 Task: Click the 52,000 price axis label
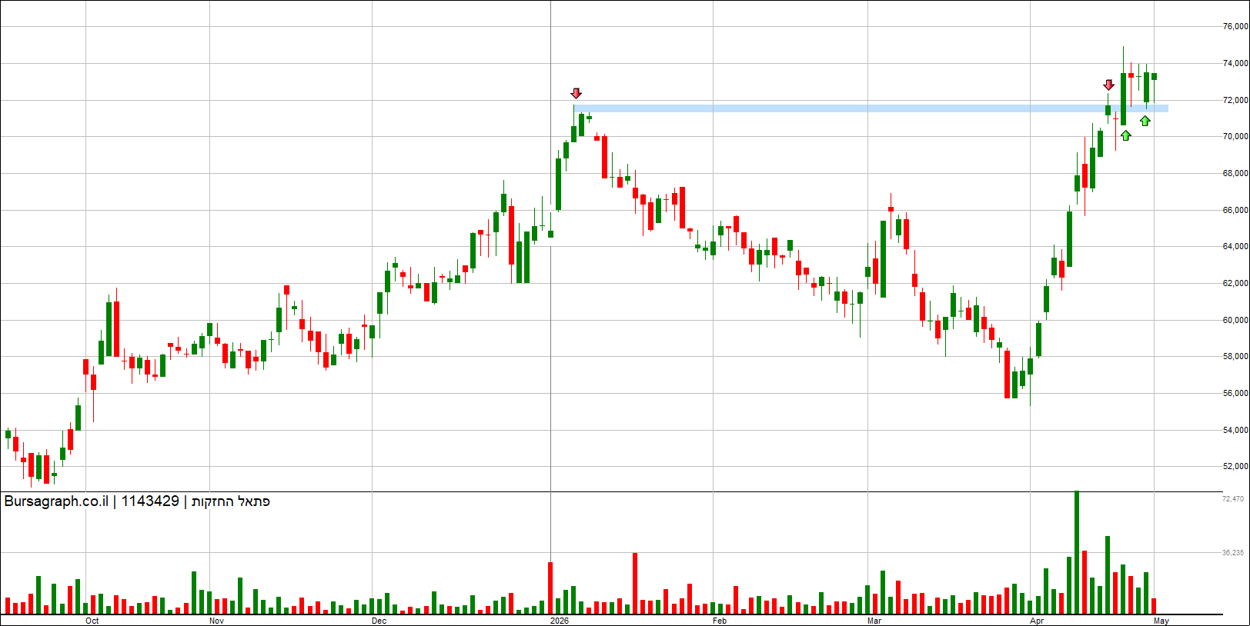[x=1235, y=466]
